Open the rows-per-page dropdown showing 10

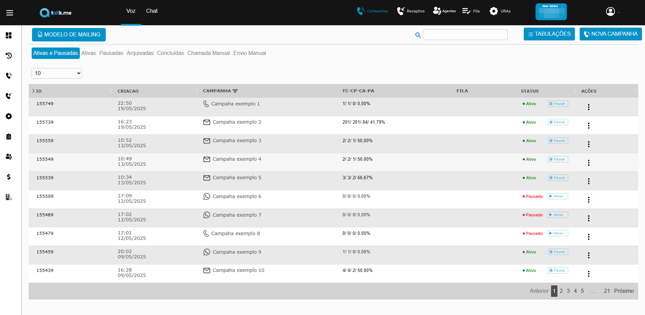click(x=57, y=73)
